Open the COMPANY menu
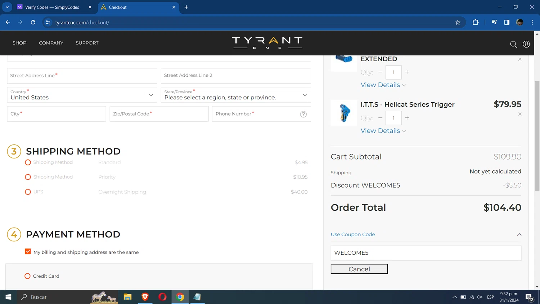 51,43
